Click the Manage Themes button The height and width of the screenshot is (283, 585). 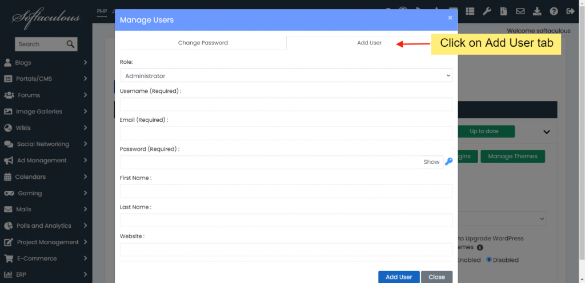[x=512, y=156]
